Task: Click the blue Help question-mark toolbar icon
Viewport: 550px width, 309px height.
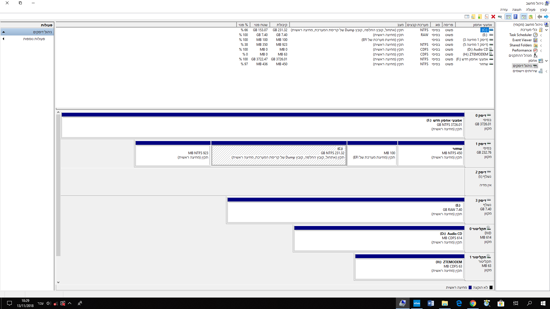Action: pos(515,17)
